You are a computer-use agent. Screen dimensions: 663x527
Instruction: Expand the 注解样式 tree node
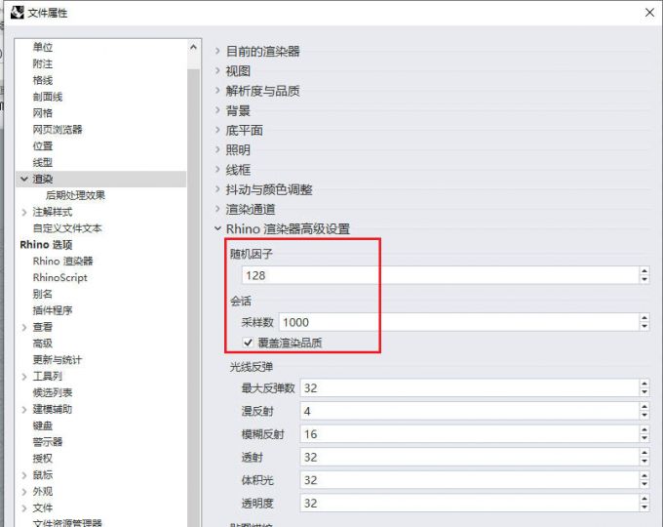24,212
